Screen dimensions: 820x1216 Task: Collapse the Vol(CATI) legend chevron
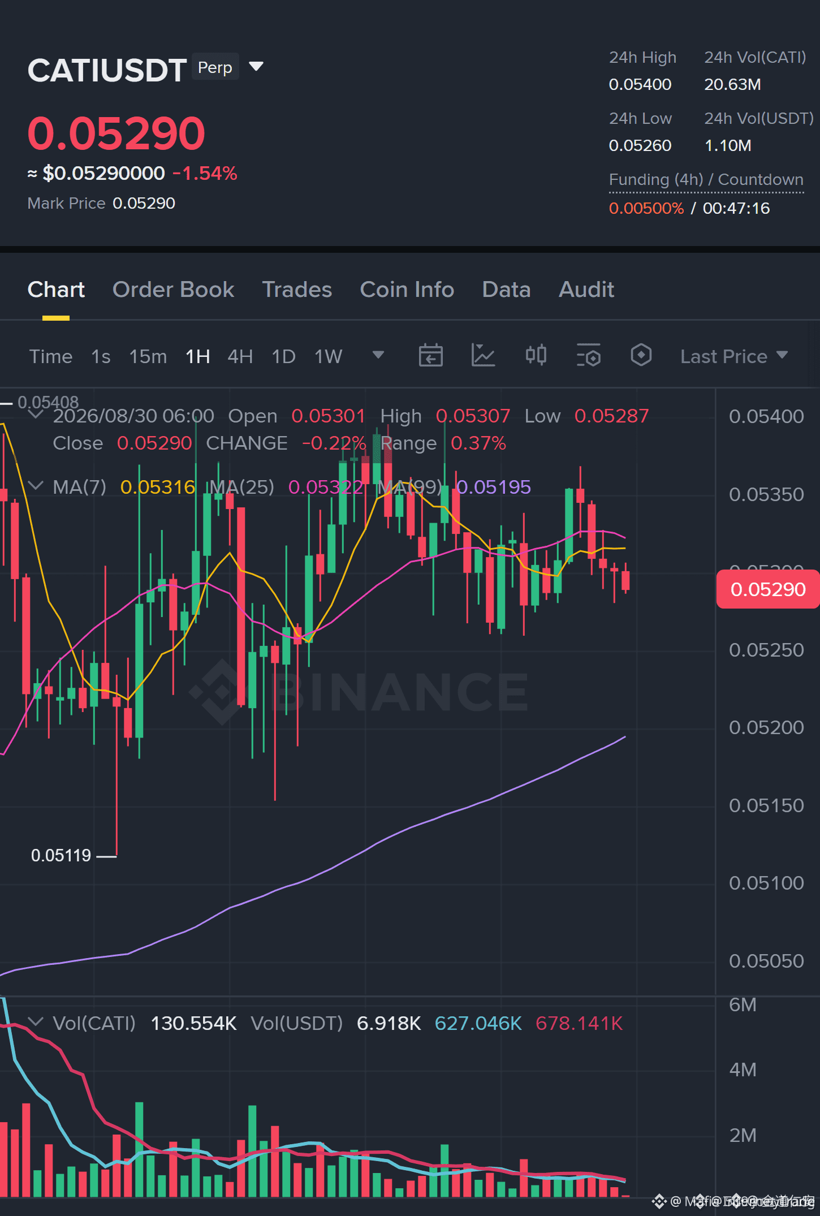click(x=36, y=1023)
